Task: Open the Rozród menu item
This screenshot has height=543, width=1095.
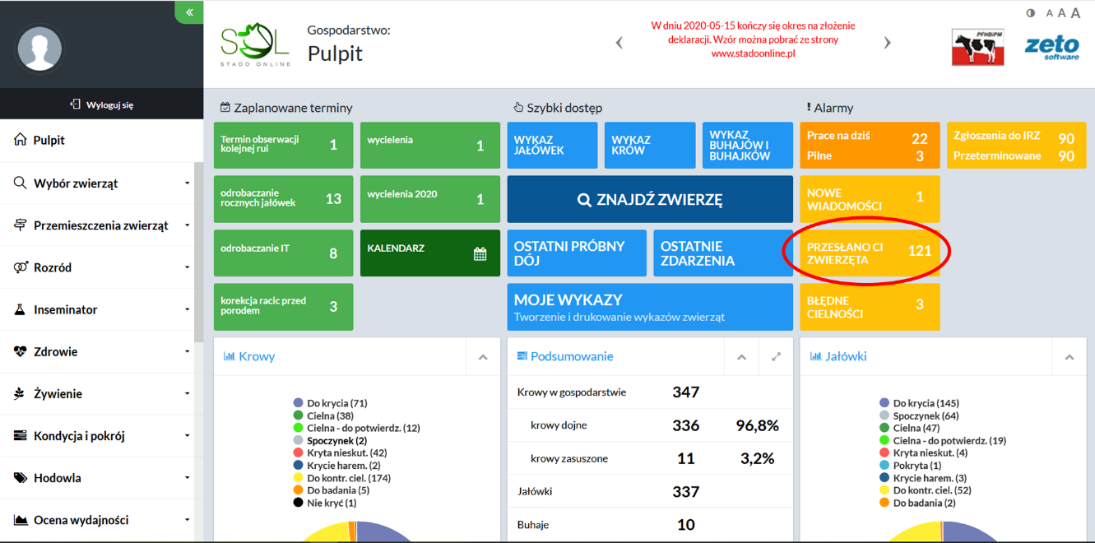Action: 97,267
